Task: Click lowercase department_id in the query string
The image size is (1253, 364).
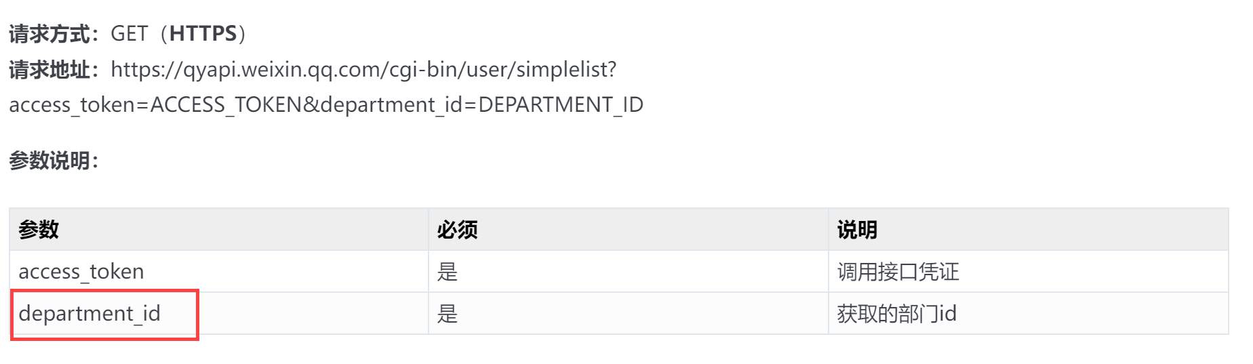Action: [391, 104]
